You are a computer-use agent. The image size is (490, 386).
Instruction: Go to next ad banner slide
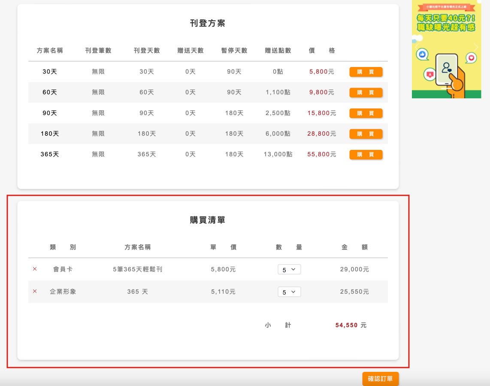475,47
